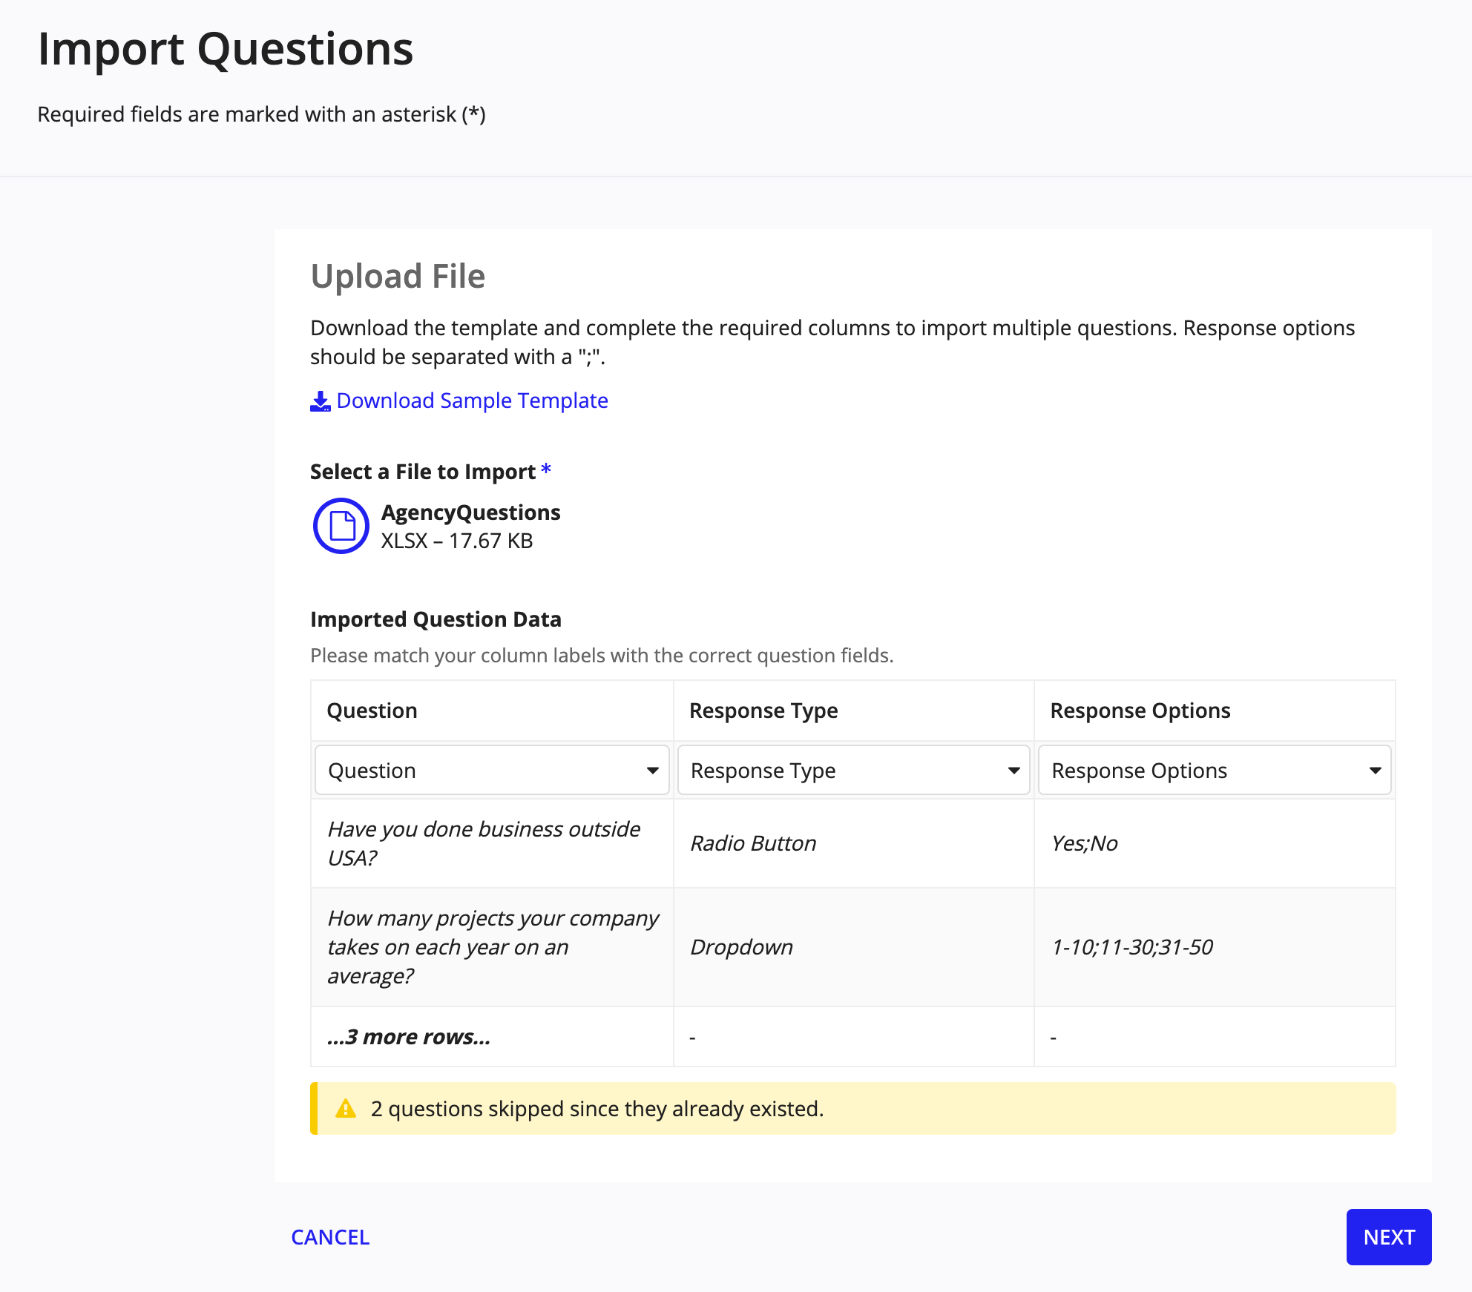Screen dimensions: 1472x1292
Task: Click the '...3 more rows...' row
Action: [853, 1037]
